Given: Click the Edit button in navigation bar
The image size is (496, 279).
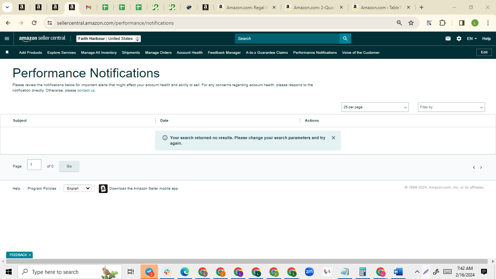Looking at the screenshot, I should 484,52.
